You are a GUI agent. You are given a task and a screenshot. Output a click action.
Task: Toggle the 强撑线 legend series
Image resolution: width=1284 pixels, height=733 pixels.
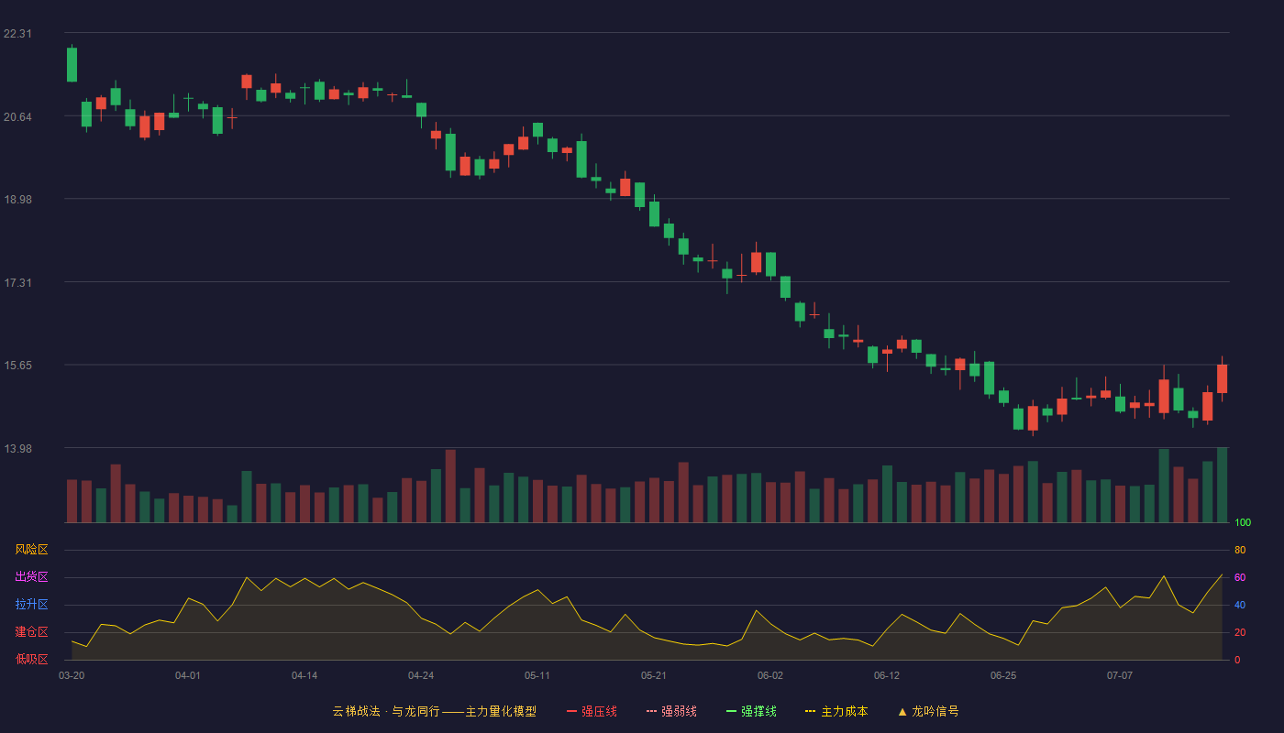(751, 711)
